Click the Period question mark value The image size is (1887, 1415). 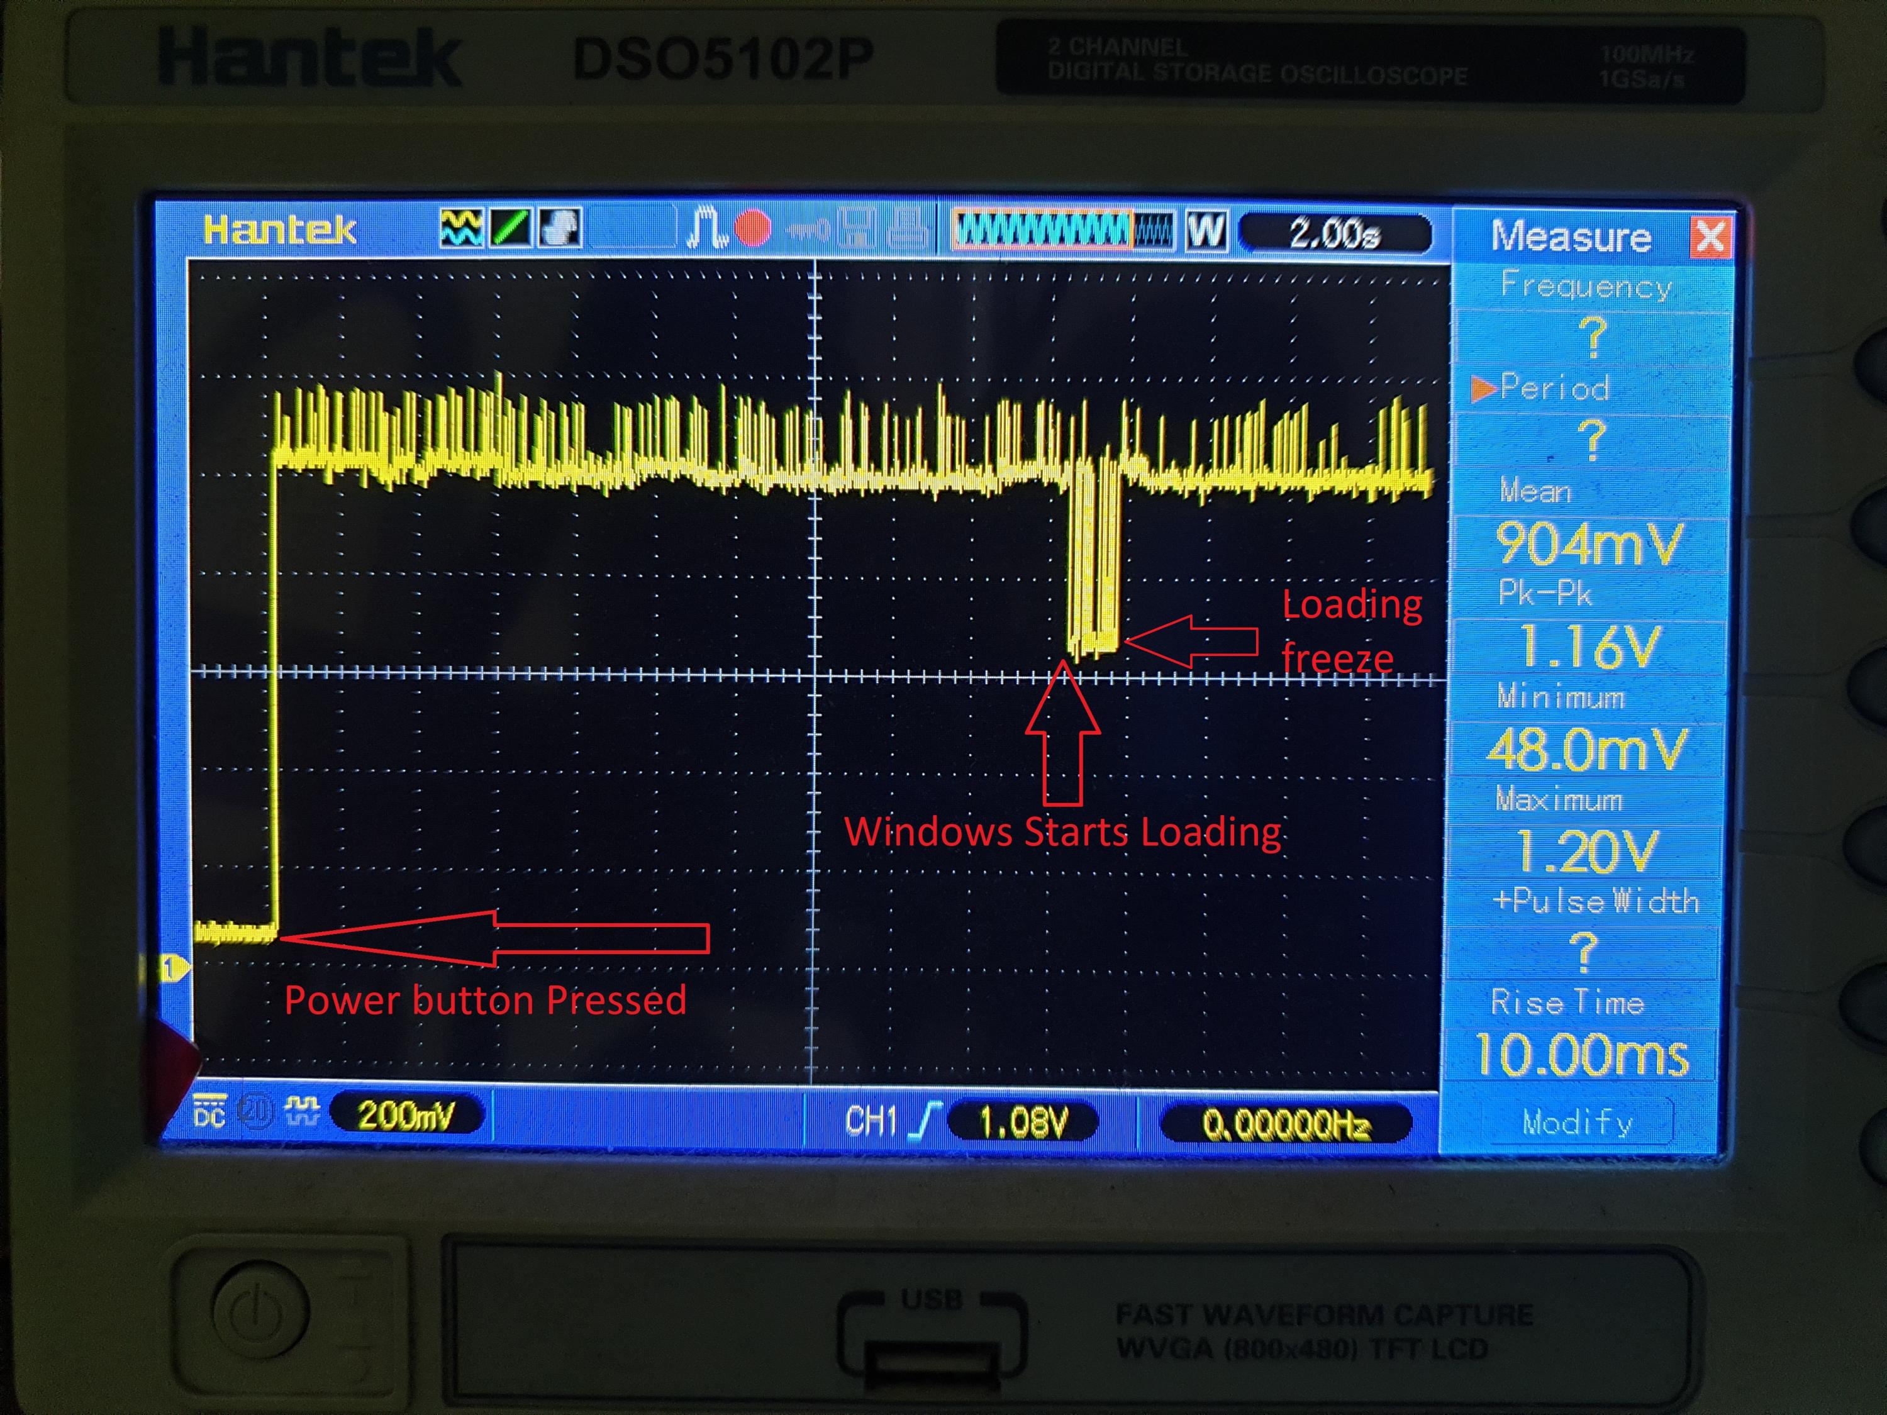1592,440
